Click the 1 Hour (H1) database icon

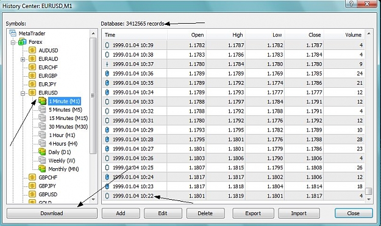[42, 135]
